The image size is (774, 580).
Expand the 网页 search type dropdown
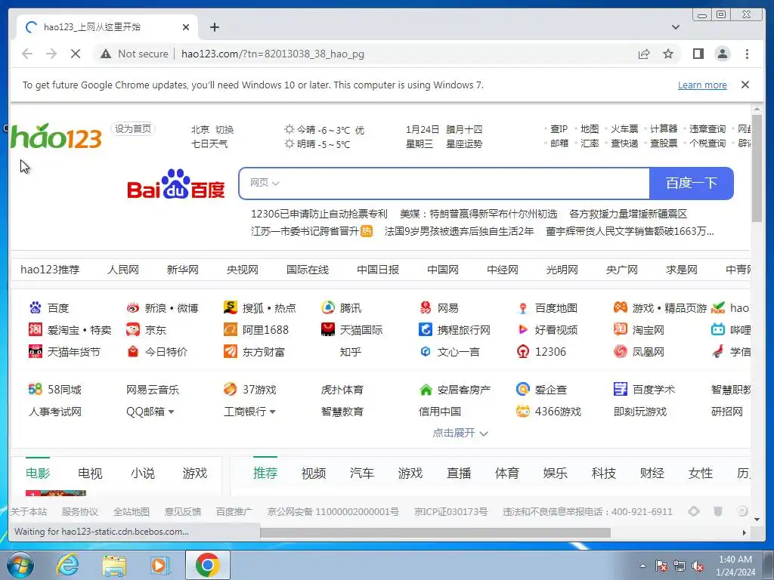pos(265,183)
